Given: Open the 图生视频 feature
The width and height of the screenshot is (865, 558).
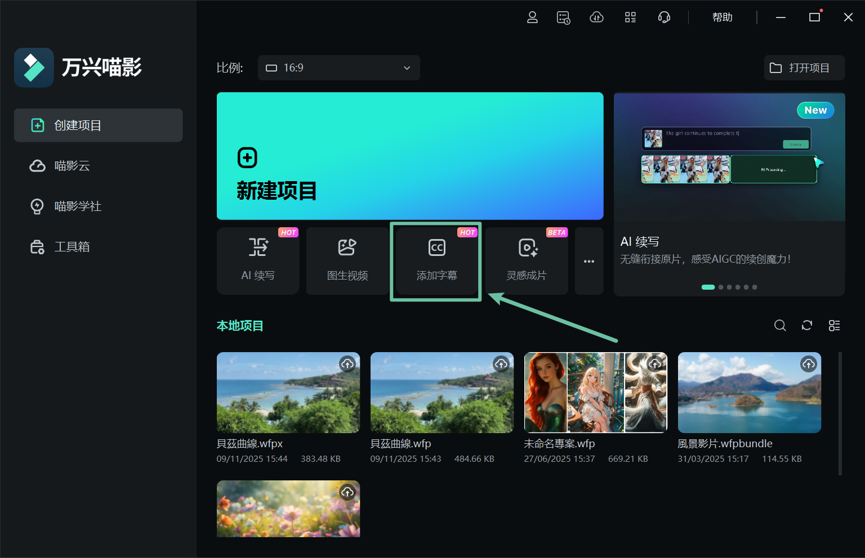Looking at the screenshot, I should coord(347,261).
